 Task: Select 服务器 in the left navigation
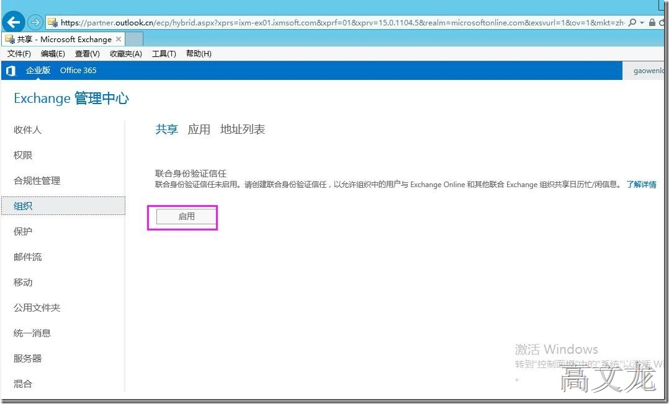tap(28, 358)
